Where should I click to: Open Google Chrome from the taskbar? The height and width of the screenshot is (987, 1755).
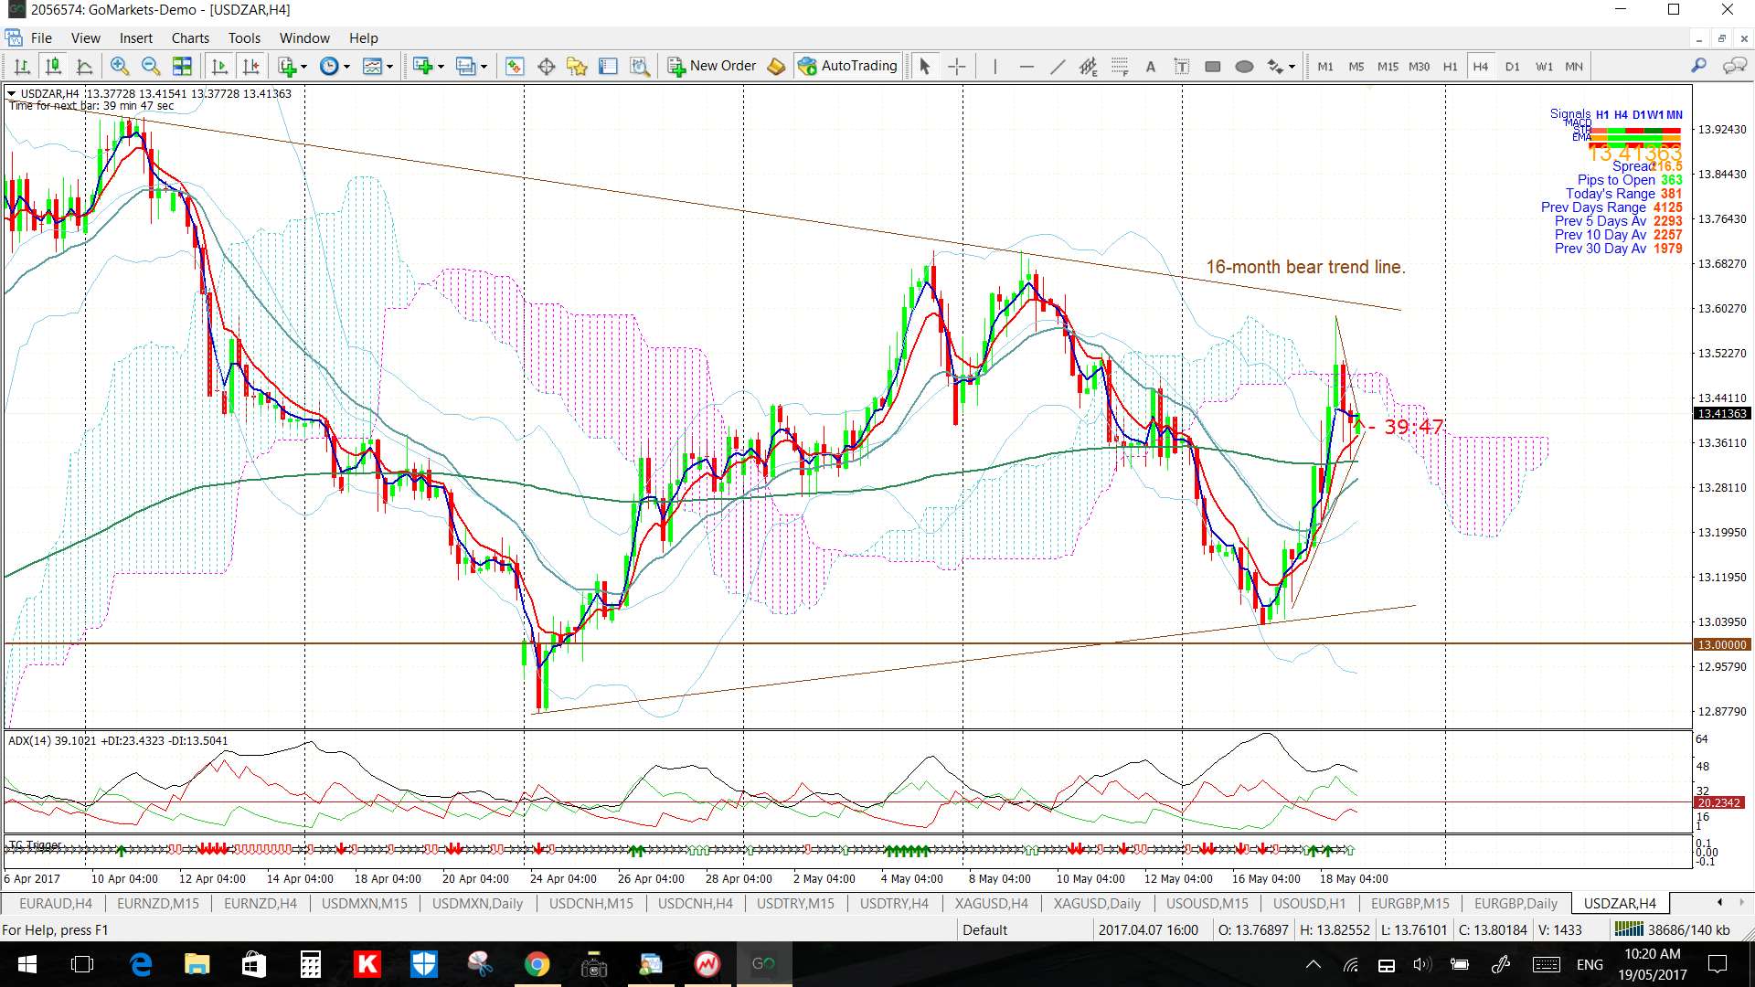[537, 964]
